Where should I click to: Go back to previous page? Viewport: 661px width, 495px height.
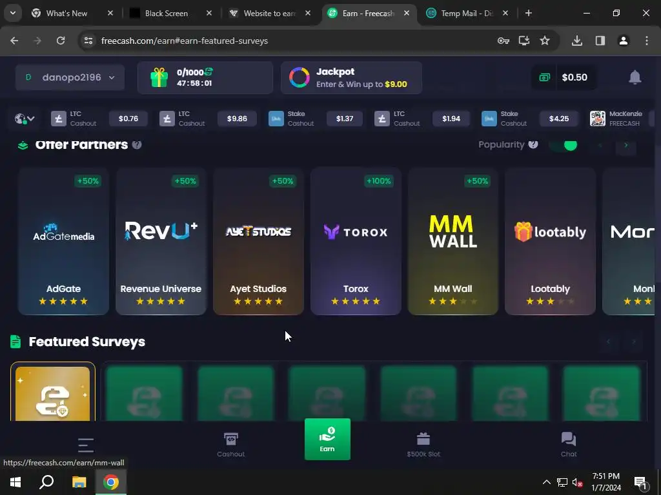(14, 41)
